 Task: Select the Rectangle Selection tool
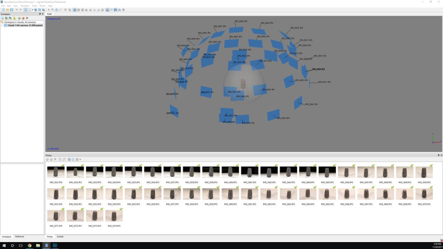click(x=29, y=10)
